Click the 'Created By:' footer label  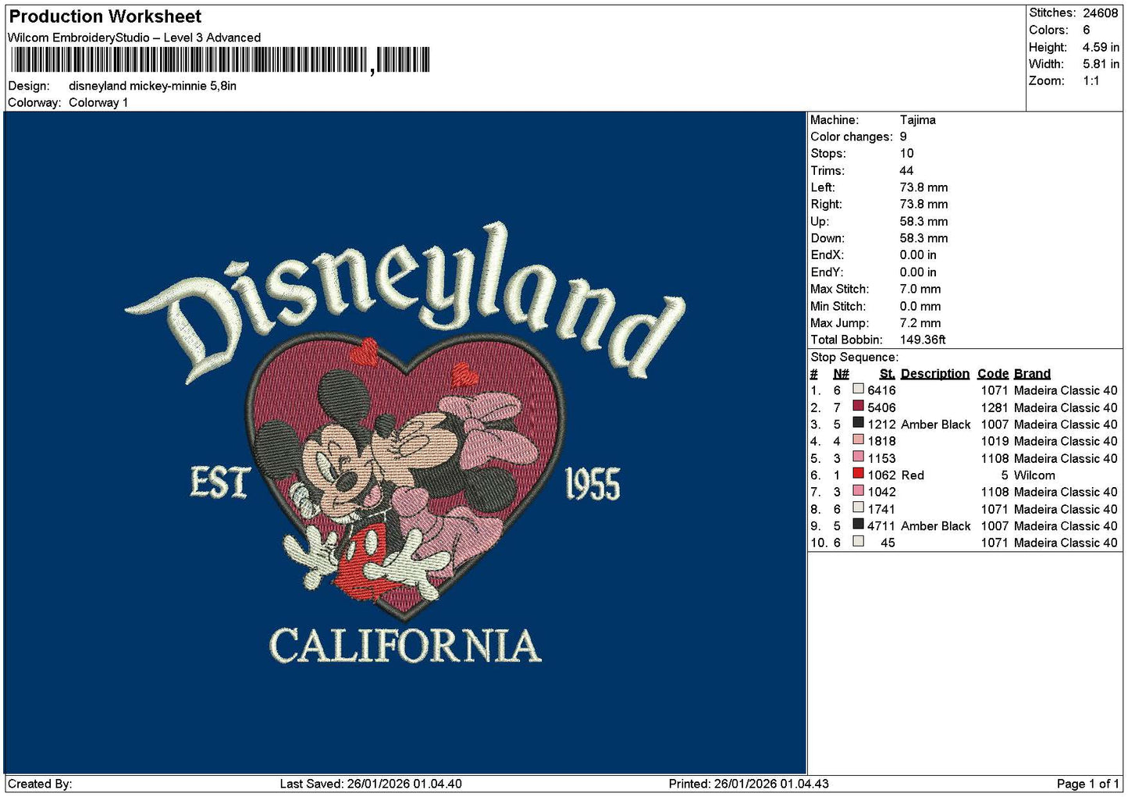(40, 784)
